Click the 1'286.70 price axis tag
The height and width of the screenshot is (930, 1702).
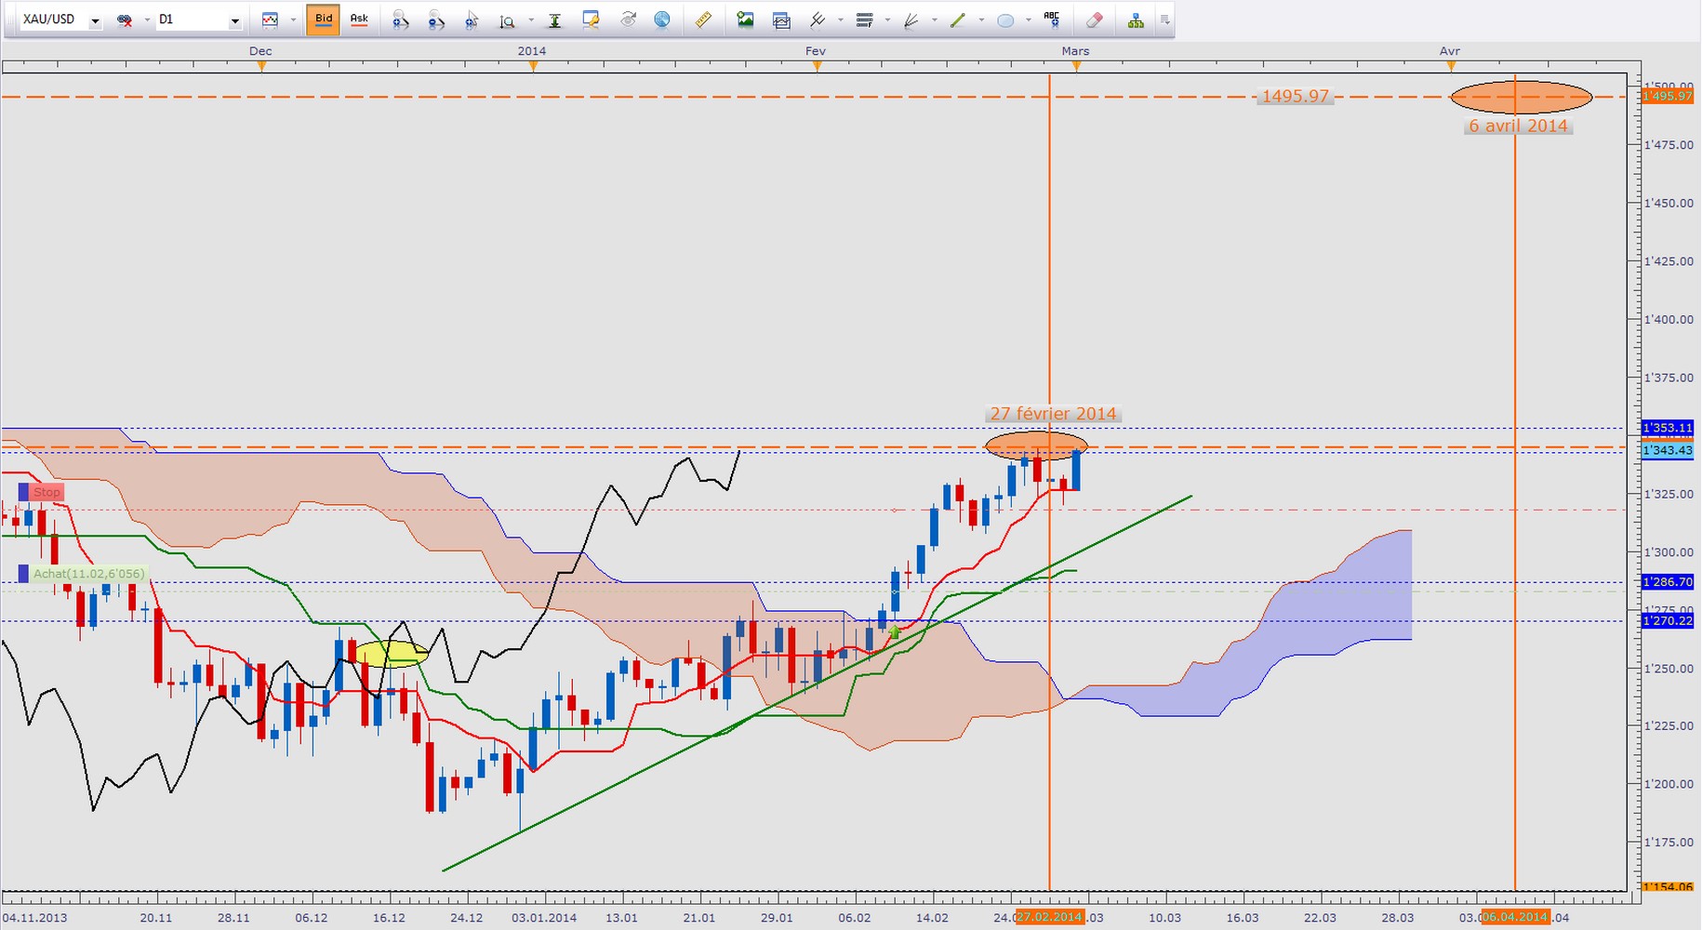coord(1668,582)
